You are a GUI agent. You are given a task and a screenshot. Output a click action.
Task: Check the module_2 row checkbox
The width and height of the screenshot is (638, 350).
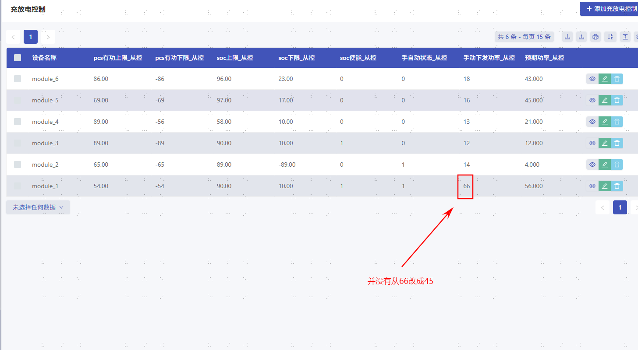(18, 164)
